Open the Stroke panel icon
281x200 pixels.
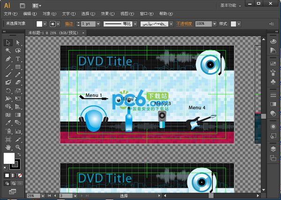point(273,95)
